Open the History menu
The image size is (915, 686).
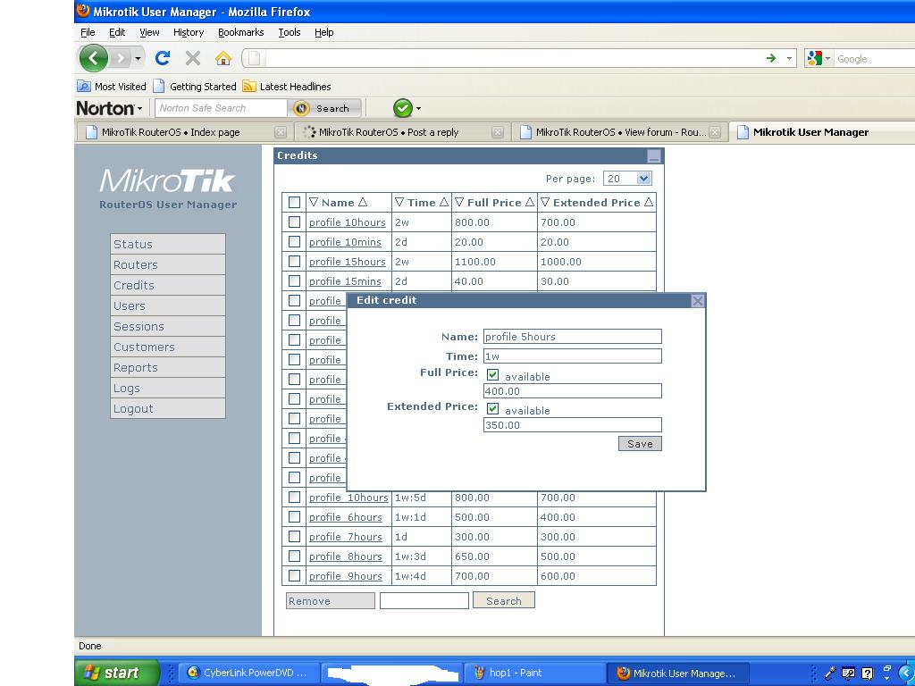pos(189,33)
